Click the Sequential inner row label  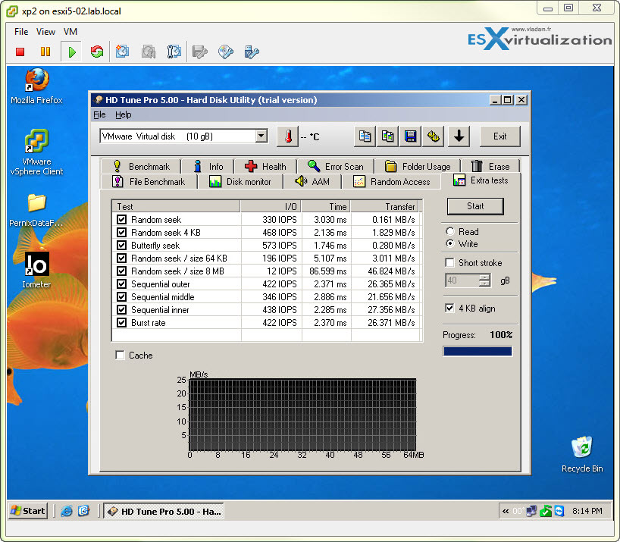[x=160, y=310]
